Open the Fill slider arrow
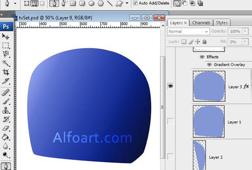This screenshot has width=252, height=170. click(x=245, y=42)
